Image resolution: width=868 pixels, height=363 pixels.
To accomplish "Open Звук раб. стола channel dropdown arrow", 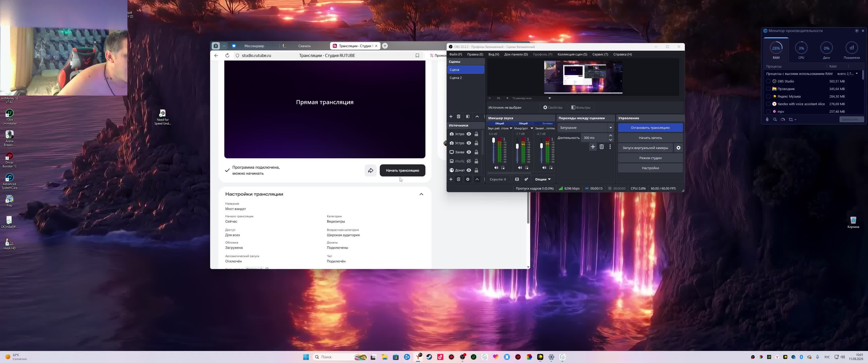I will [x=511, y=128].
